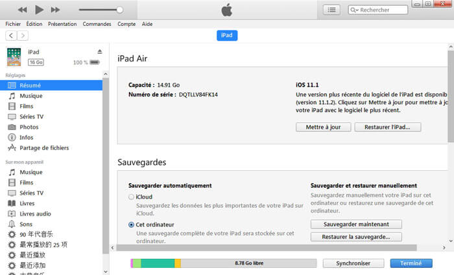454x275 pixels.
Task: Click the sidebar scroll down arrow
Action: pos(106,272)
